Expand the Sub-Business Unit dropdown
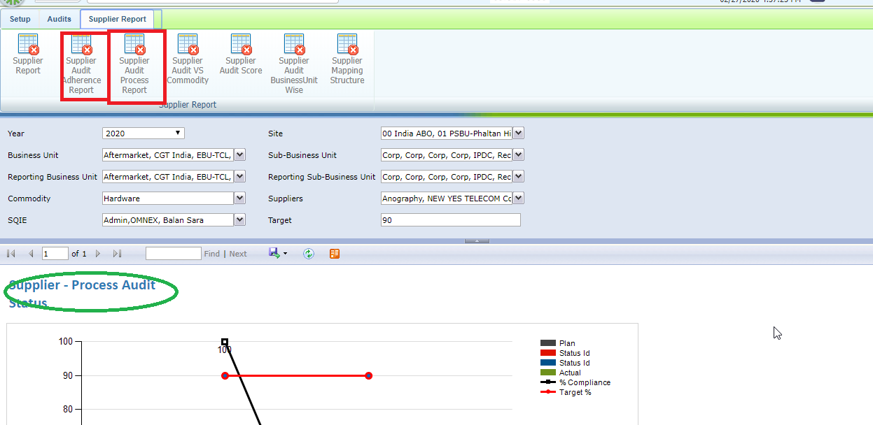Viewport: 873px width, 425px height. click(x=518, y=155)
